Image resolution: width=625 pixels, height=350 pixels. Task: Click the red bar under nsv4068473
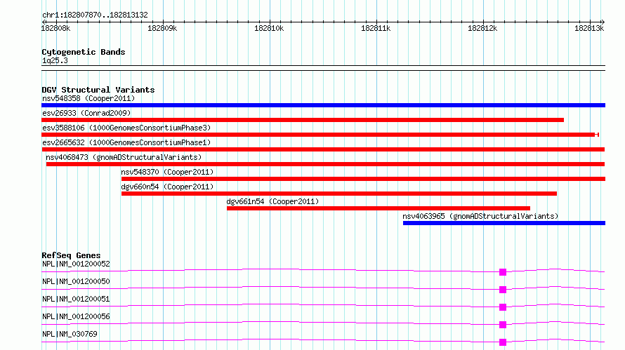click(x=325, y=164)
